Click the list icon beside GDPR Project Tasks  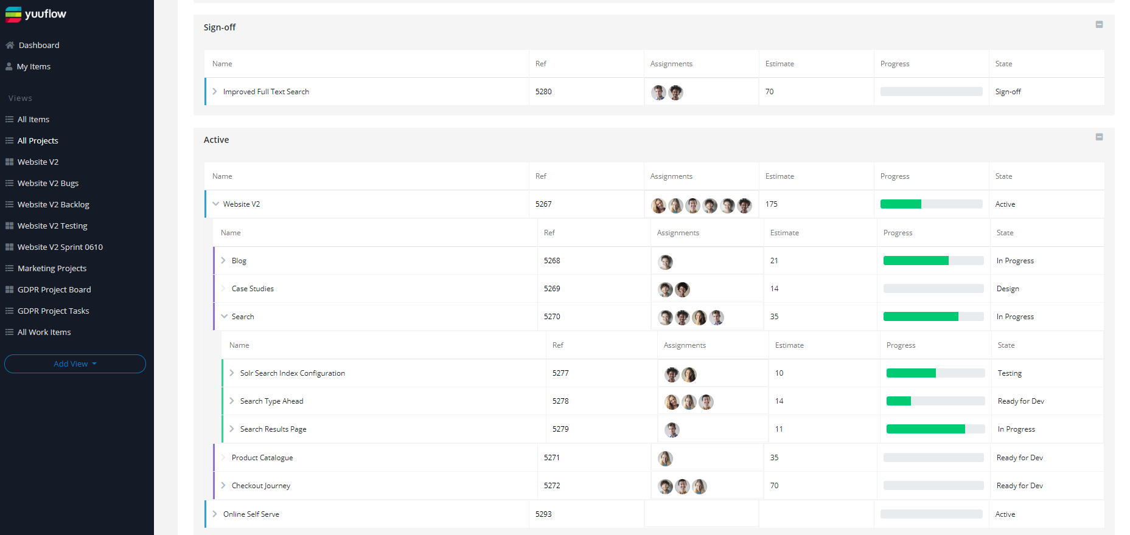click(9, 311)
